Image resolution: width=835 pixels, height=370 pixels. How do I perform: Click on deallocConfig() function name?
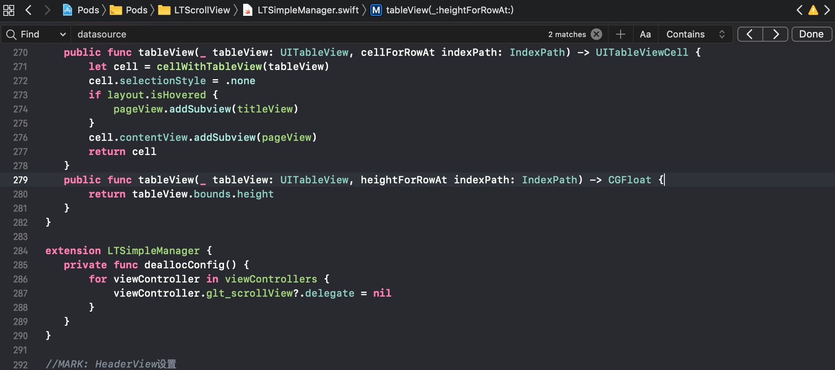[x=190, y=265]
